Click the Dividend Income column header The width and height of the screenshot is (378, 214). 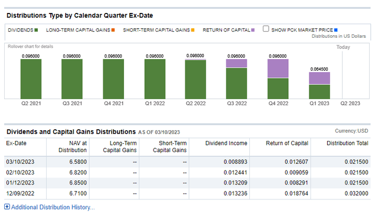pos(226,143)
